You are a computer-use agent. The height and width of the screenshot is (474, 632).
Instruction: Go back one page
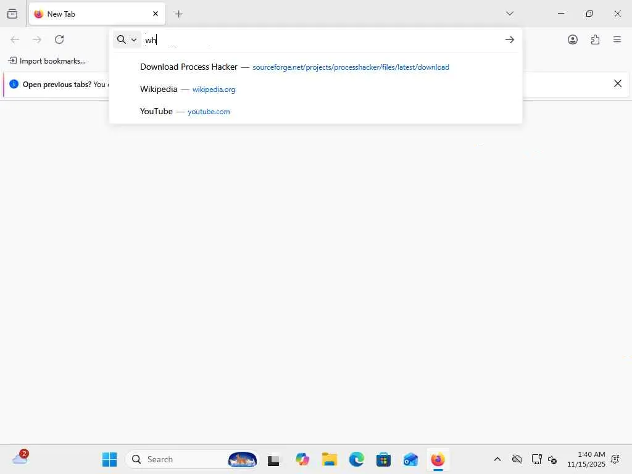coord(15,39)
